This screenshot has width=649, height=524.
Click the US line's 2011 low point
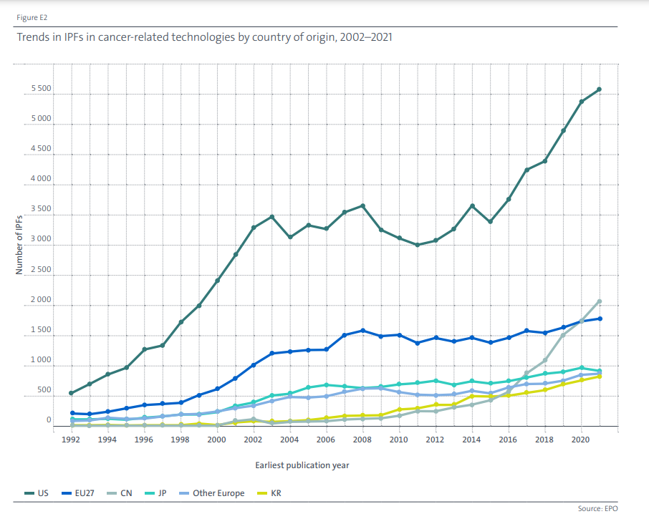pos(417,245)
